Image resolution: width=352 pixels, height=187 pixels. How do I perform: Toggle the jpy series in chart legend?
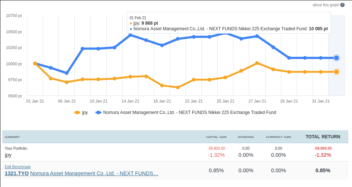(81, 112)
